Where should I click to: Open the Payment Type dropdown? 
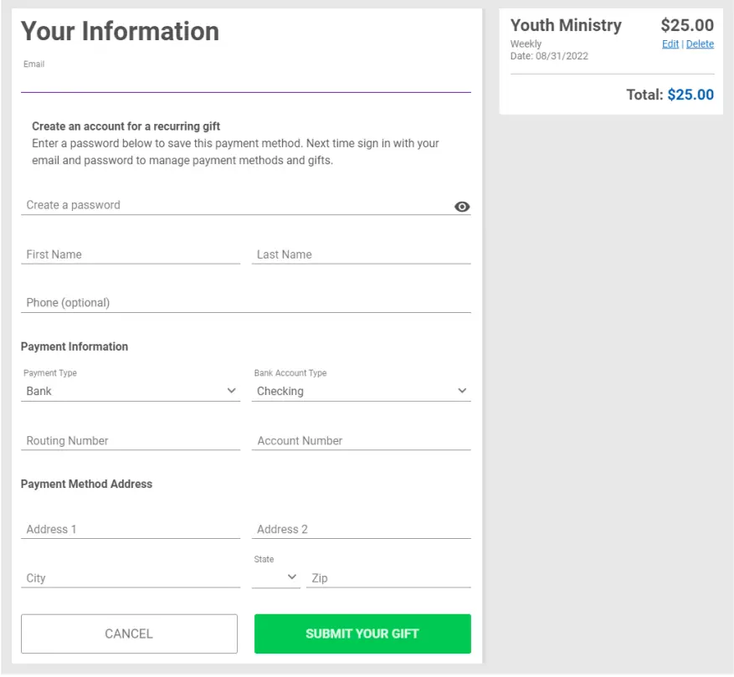(131, 391)
